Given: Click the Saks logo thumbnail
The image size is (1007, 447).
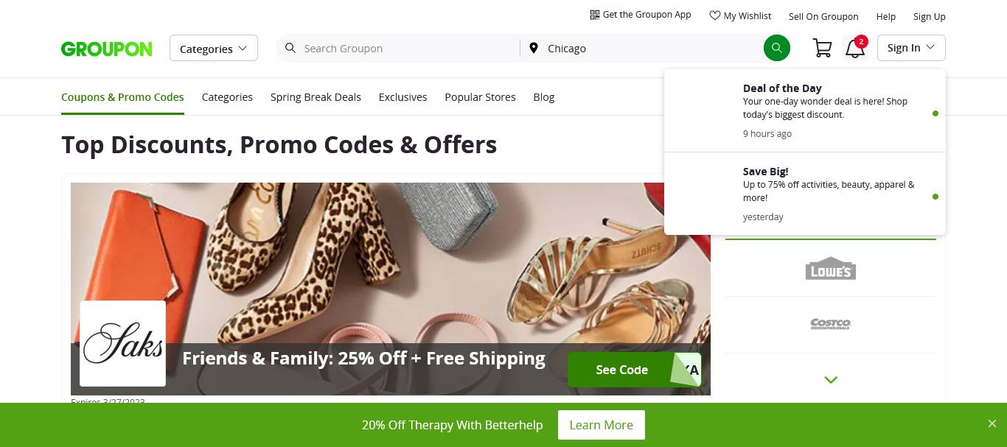Looking at the screenshot, I should [x=122, y=343].
